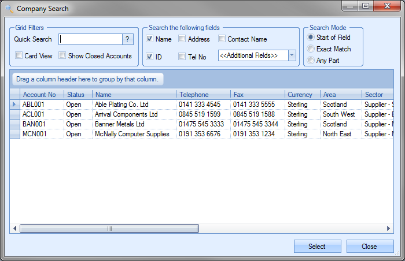The width and height of the screenshot is (405, 261).
Task: Click the horizontal scrollbar thumb
Action: click(109, 229)
